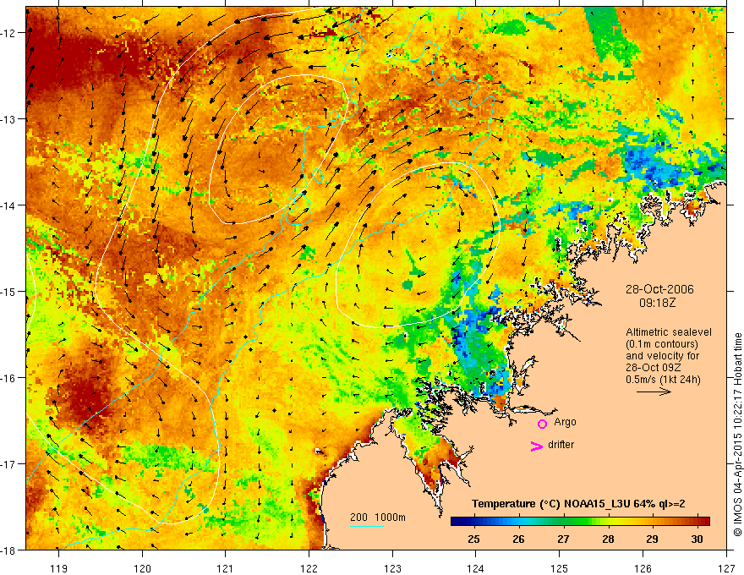744x575 pixels.
Task: Click the IMOS copyright timestamp text
Action: (x=737, y=435)
